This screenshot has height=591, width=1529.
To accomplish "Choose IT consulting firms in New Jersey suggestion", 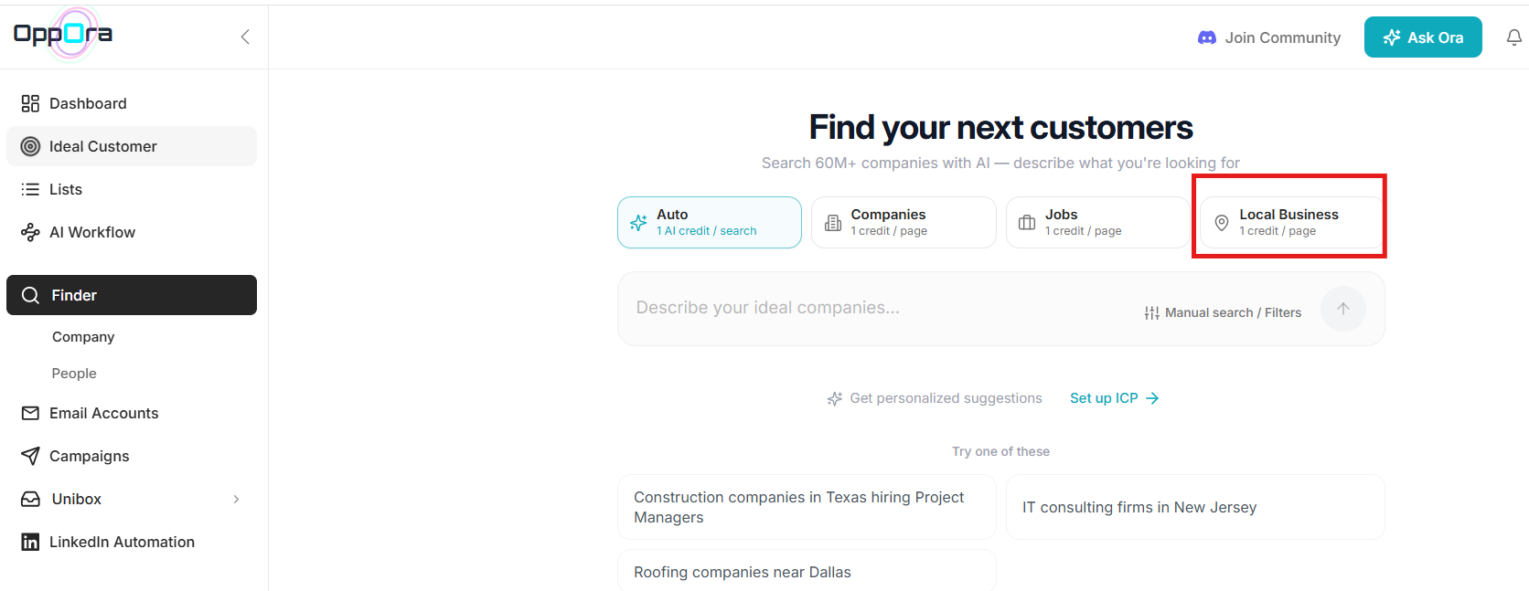I will click(1195, 507).
